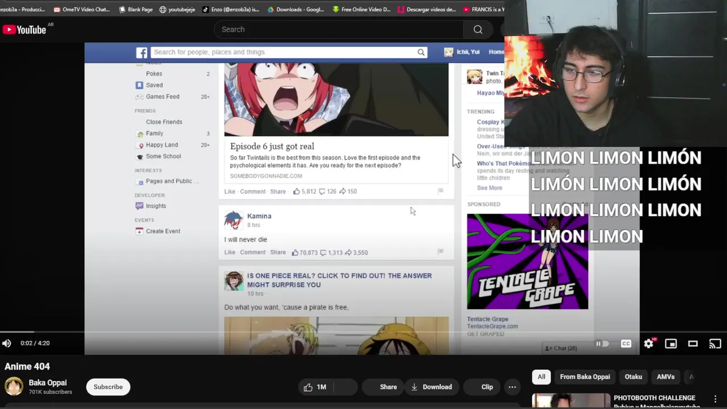Turn on closed captions (CC)
This screenshot has height=409, width=727.
[626, 344]
